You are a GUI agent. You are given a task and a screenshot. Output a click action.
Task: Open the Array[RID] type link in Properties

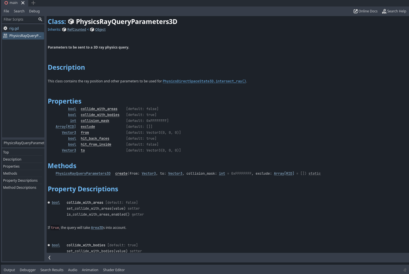click(x=66, y=127)
